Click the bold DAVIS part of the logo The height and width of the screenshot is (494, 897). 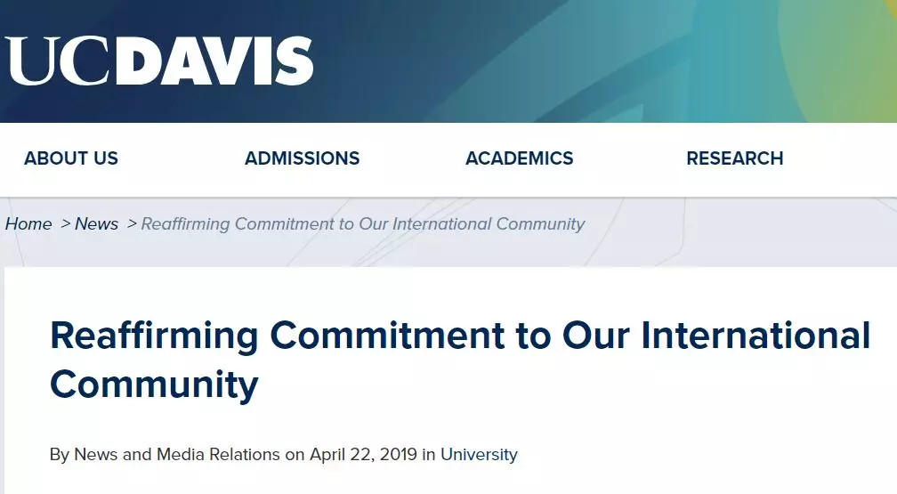pos(214,61)
